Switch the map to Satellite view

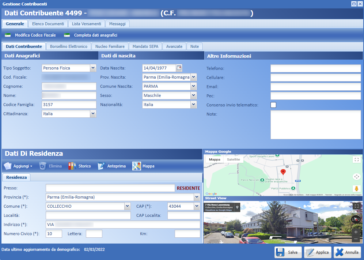pyautogui.click(x=234, y=159)
